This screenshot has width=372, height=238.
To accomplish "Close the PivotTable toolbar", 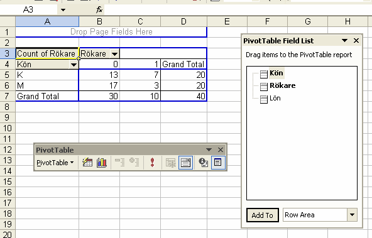I will [x=221, y=150].
